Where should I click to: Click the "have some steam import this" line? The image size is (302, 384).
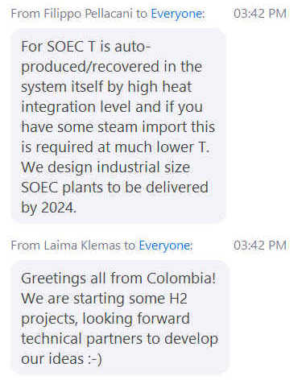(x=118, y=126)
